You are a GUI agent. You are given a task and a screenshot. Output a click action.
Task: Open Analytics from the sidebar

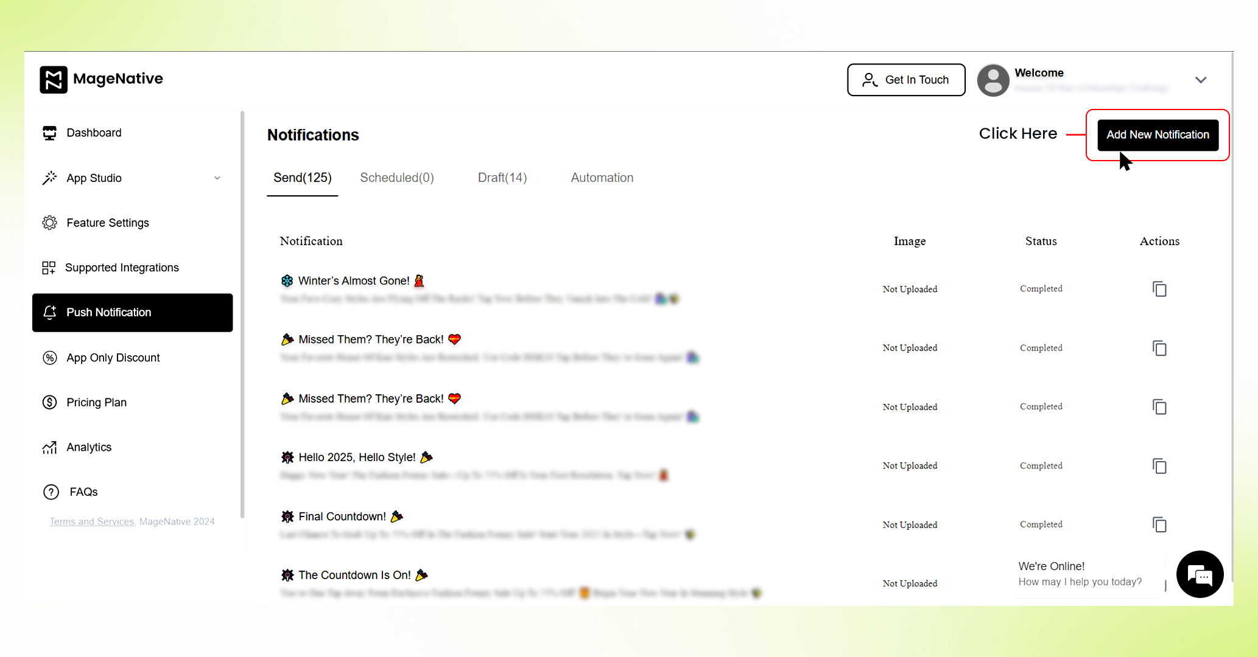[89, 447]
